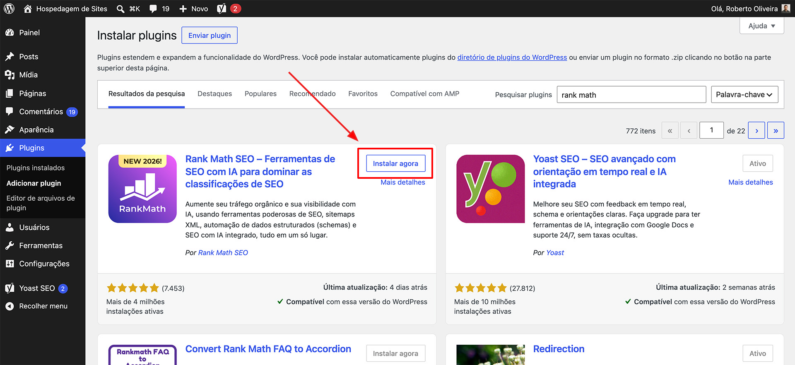Open the diretório de plugins do WordPress link
Image resolution: width=795 pixels, height=365 pixels.
(x=512, y=58)
